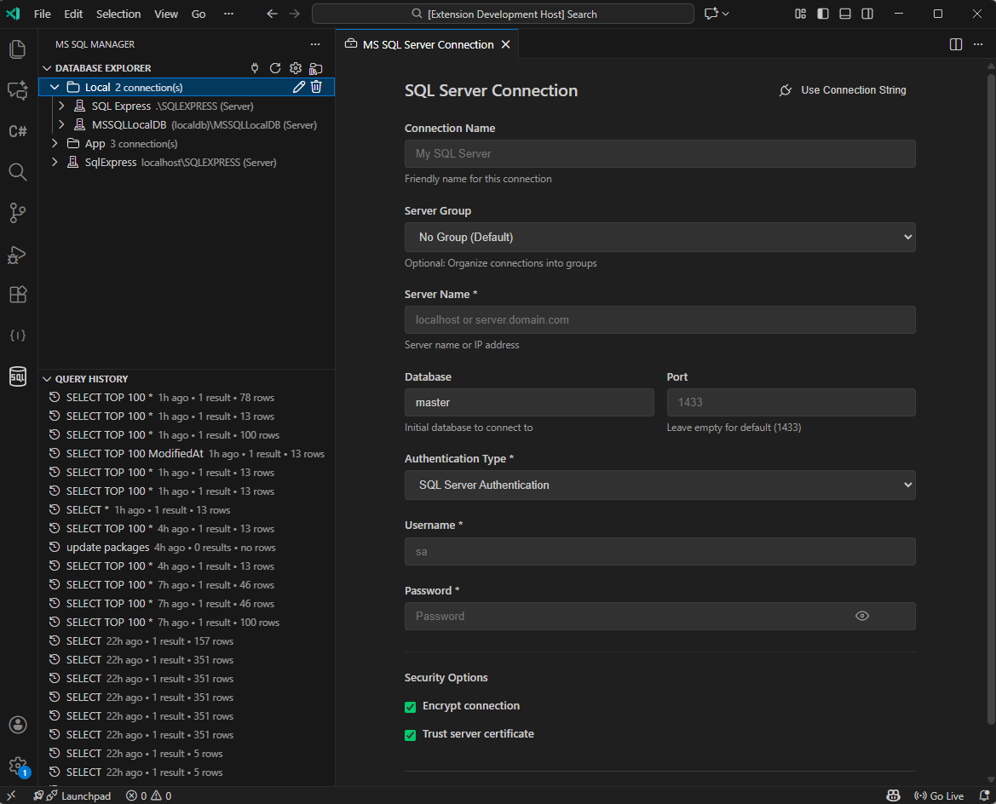Screen dimensions: 996x804
Task: Open errors and warnings status indicator
Action: (148, 795)
